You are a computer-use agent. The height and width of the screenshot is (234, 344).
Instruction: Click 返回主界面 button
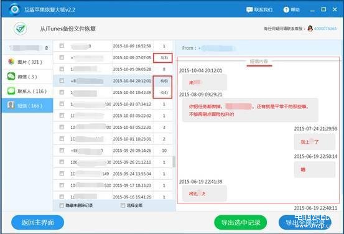[37, 222]
